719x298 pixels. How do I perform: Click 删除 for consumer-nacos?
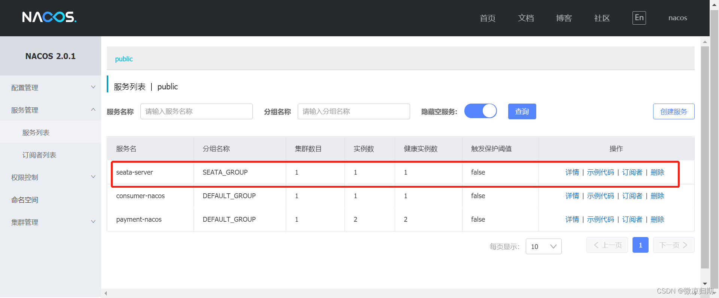pyautogui.click(x=657, y=196)
